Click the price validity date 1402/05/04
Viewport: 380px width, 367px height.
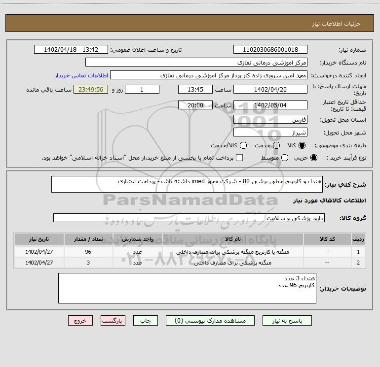pos(270,105)
